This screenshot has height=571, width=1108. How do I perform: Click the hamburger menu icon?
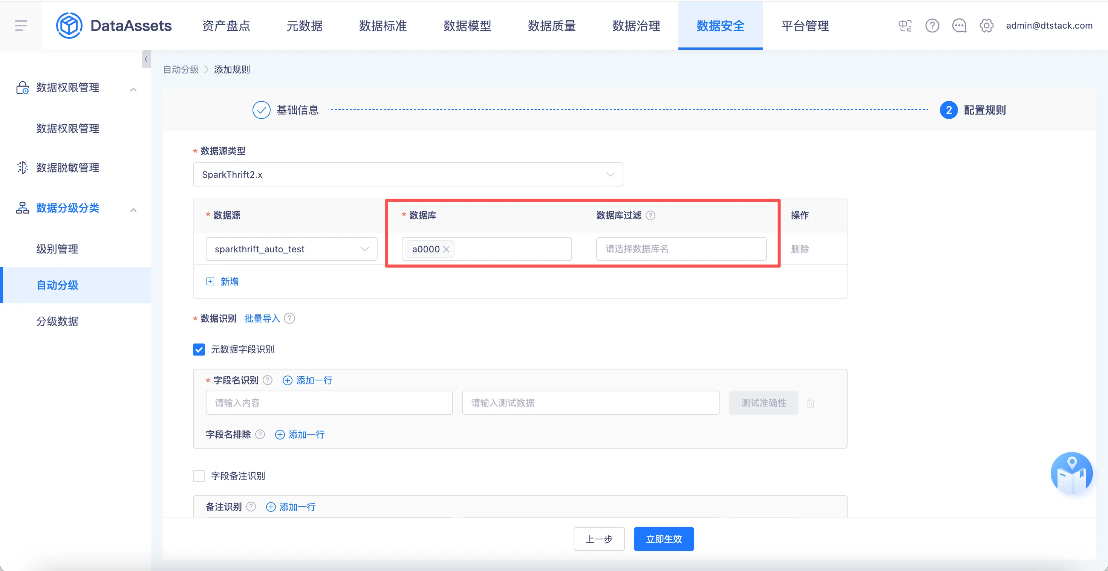tap(21, 25)
